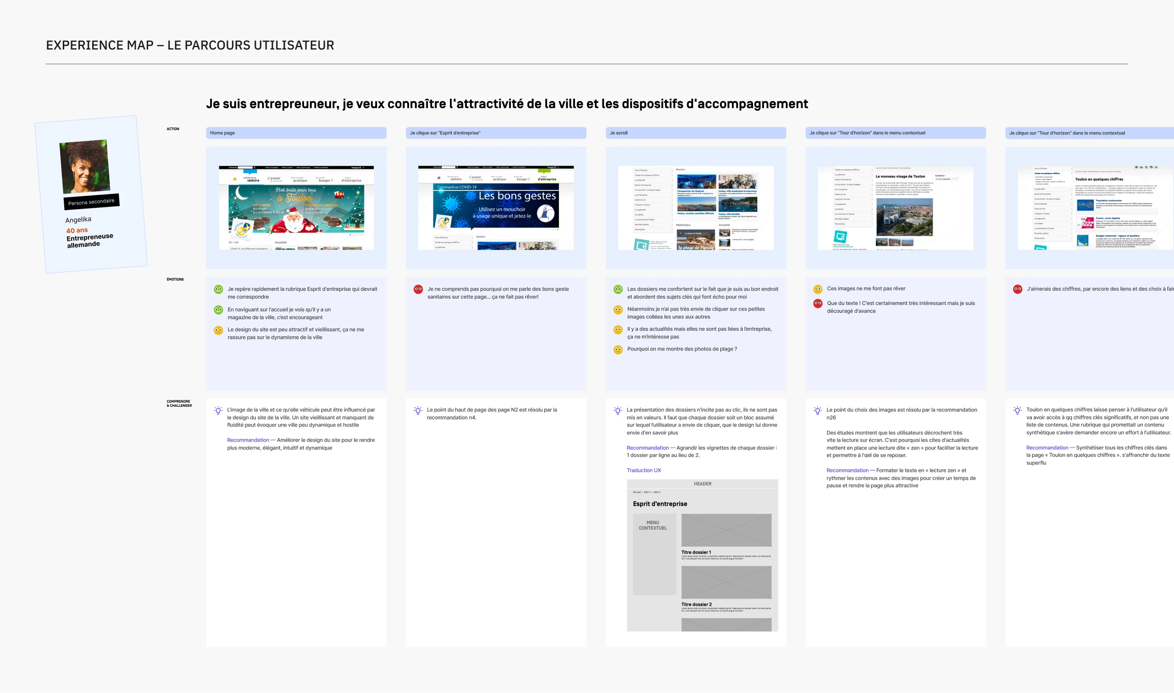This screenshot has width=1174, height=693.
Task: Click the red face beside "Je ne comprends pas pourquoi"
Action: coord(418,289)
